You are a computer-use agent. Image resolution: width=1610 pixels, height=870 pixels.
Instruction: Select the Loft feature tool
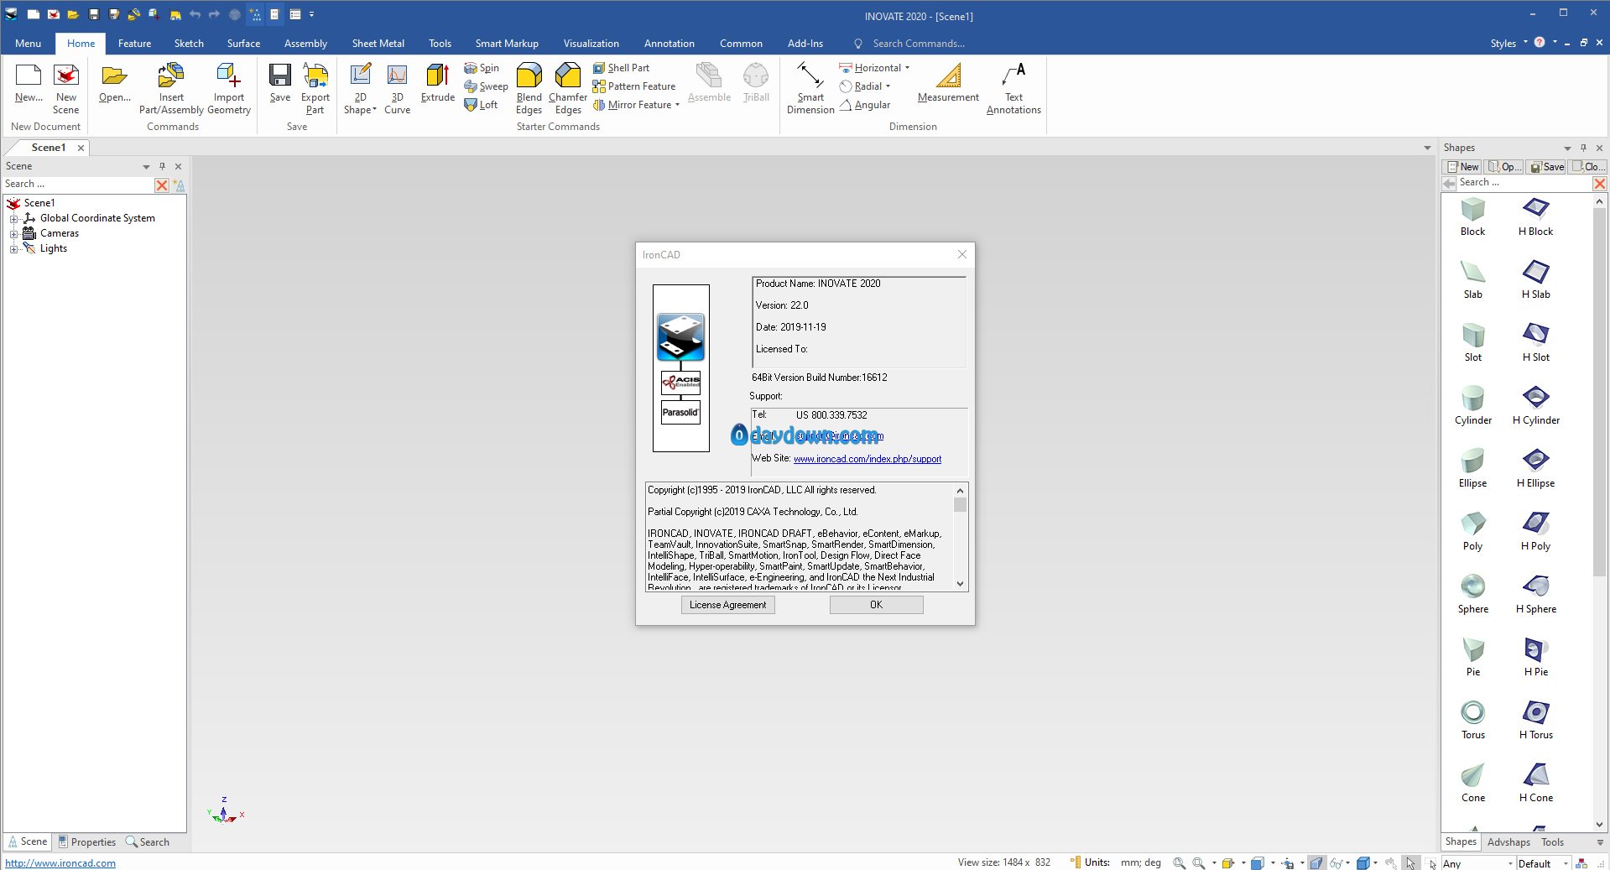pyautogui.click(x=481, y=105)
